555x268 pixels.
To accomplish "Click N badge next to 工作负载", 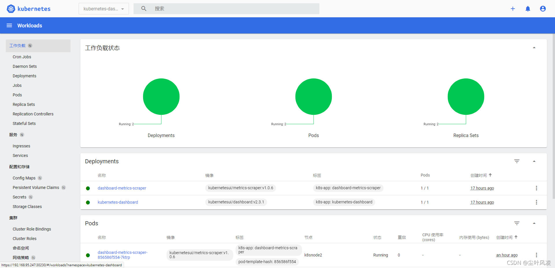I will [30, 46].
